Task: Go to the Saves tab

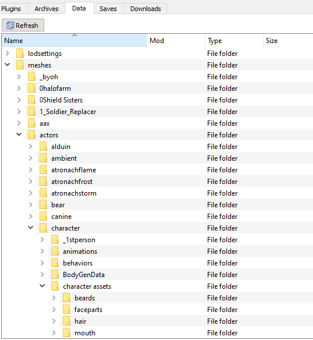Action: point(108,9)
